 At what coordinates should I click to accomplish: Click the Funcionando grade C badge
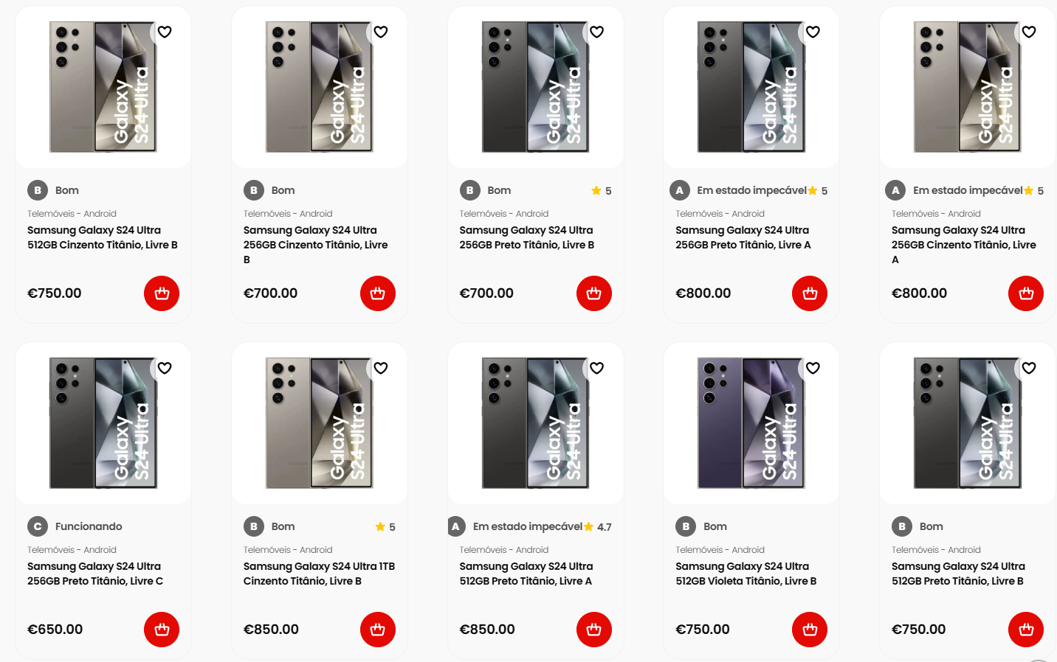75,526
